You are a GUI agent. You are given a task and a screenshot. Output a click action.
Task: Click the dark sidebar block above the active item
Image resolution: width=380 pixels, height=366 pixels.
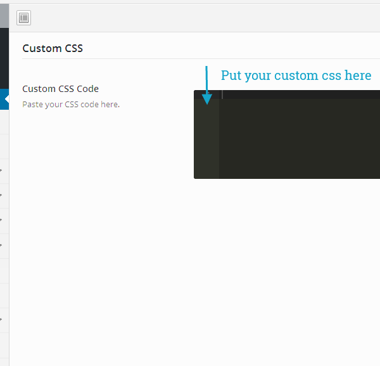point(4,57)
